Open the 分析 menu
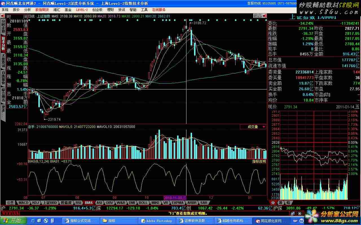Image resolution: width=361 pixels, height=225 pixels. click(27, 10)
